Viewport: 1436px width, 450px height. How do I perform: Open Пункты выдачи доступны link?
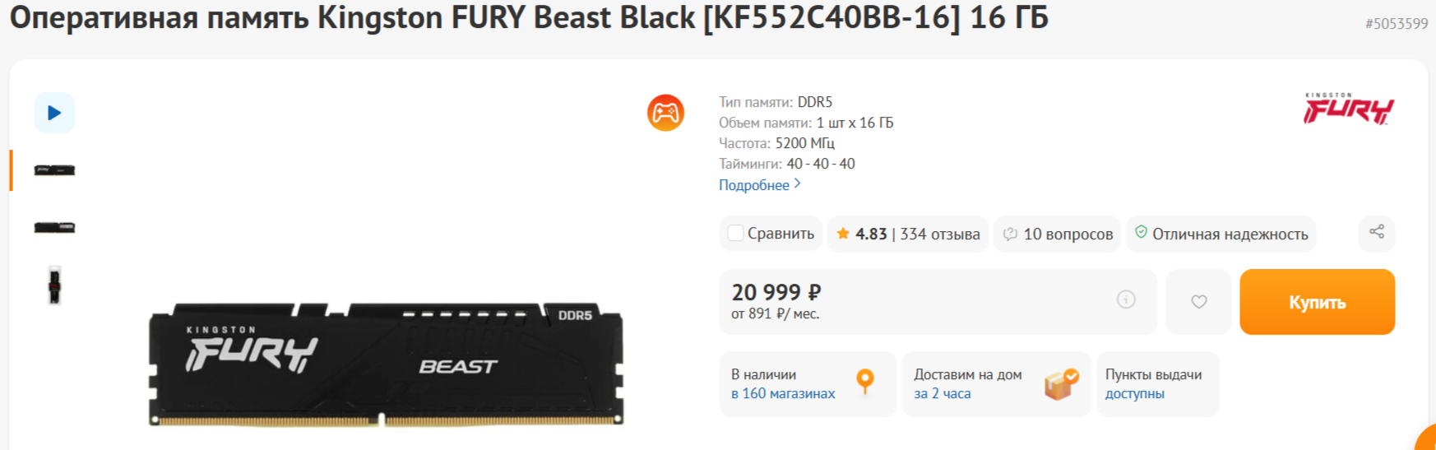coord(1135,394)
